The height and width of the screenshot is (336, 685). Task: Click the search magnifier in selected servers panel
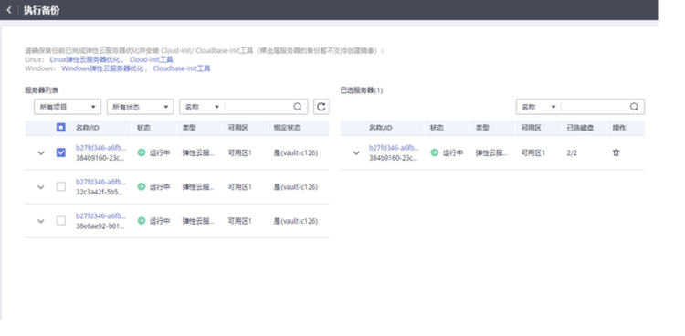(x=634, y=107)
